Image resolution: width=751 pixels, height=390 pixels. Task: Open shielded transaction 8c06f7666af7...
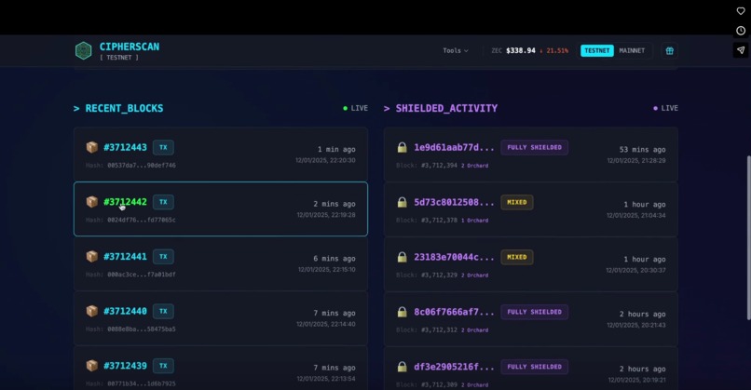pos(454,312)
